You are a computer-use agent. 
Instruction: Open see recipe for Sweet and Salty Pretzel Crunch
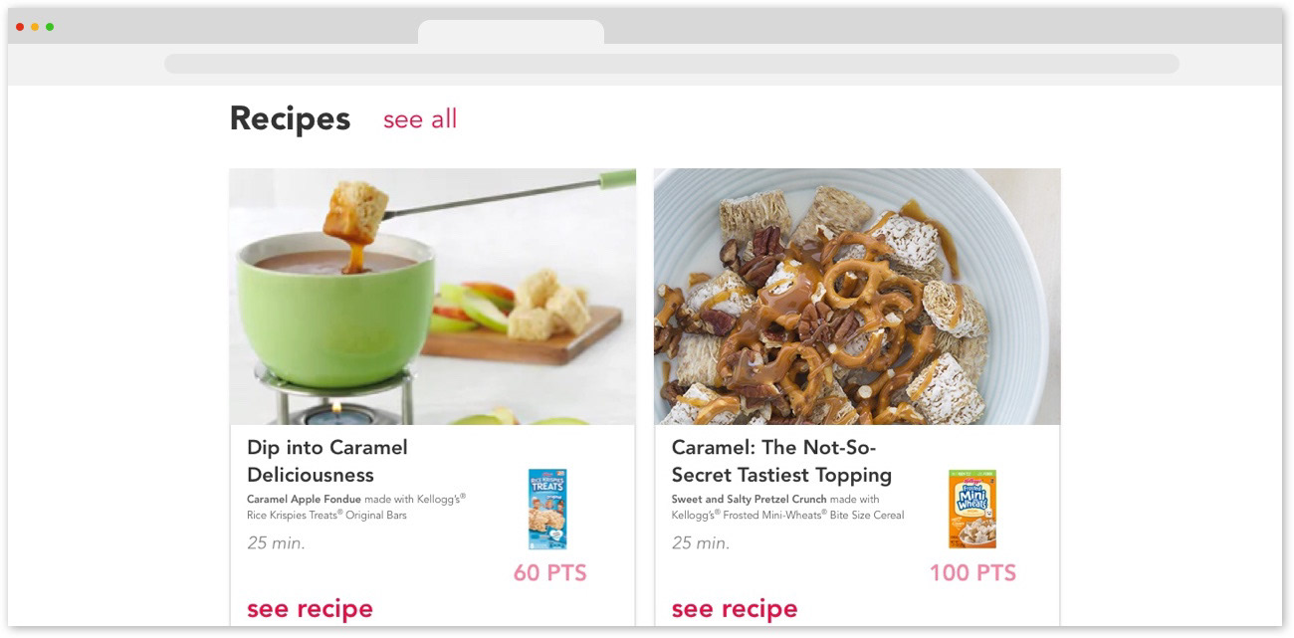(735, 608)
